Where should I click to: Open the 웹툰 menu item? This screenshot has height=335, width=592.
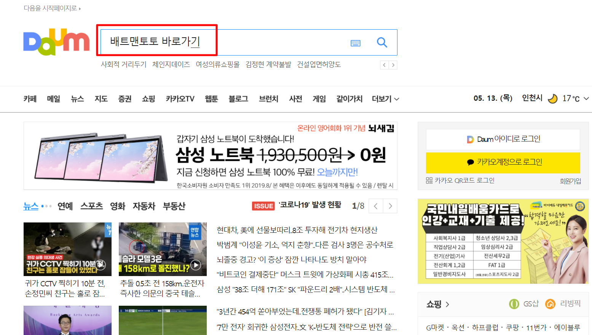tap(211, 99)
